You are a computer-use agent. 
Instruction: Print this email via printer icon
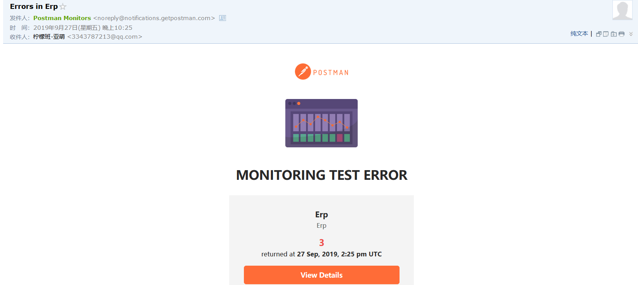(x=622, y=34)
